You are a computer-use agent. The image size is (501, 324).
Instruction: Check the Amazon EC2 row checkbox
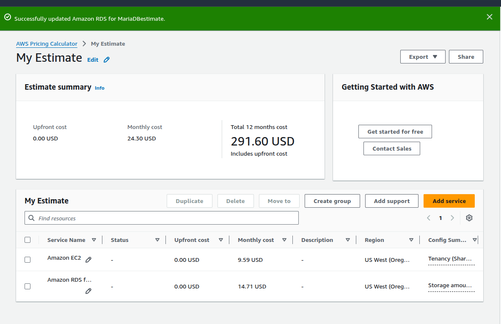(28, 260)
